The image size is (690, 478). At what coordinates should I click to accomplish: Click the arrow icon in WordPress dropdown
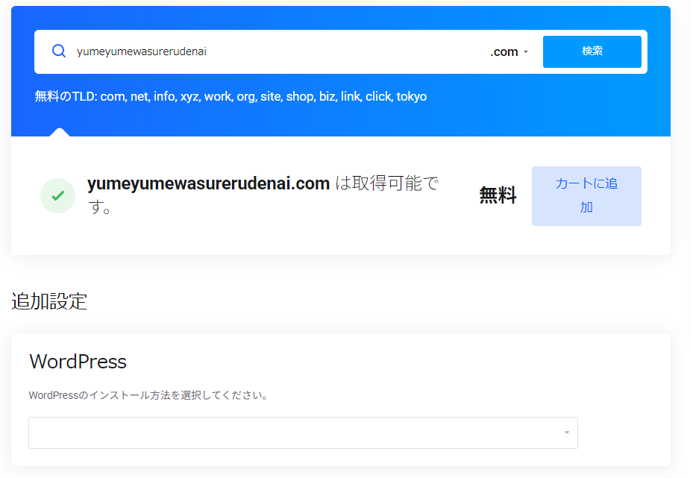[566, 433]
